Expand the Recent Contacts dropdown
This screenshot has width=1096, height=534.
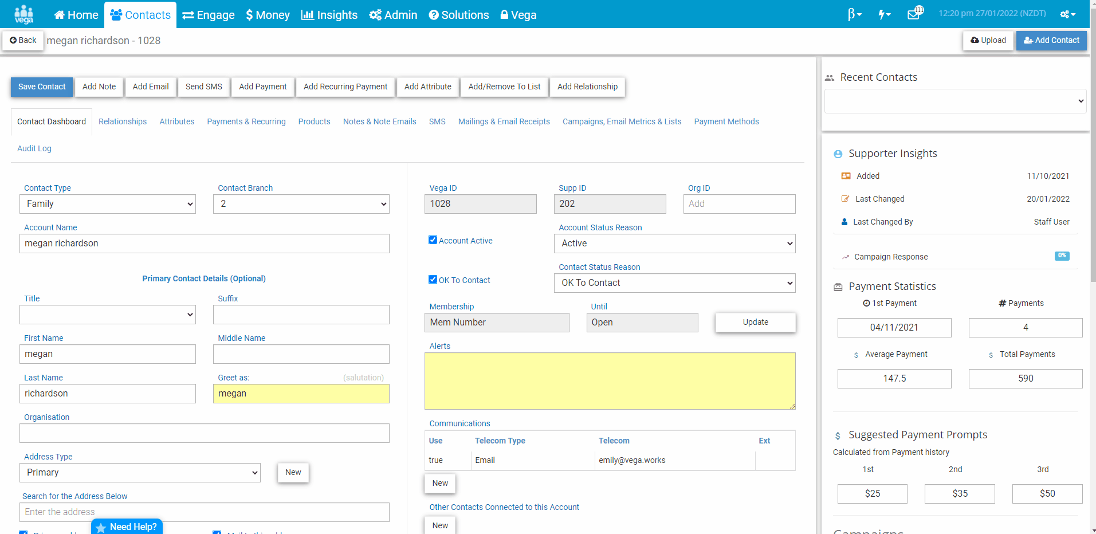pyautogui.click(x=955, y=101)
